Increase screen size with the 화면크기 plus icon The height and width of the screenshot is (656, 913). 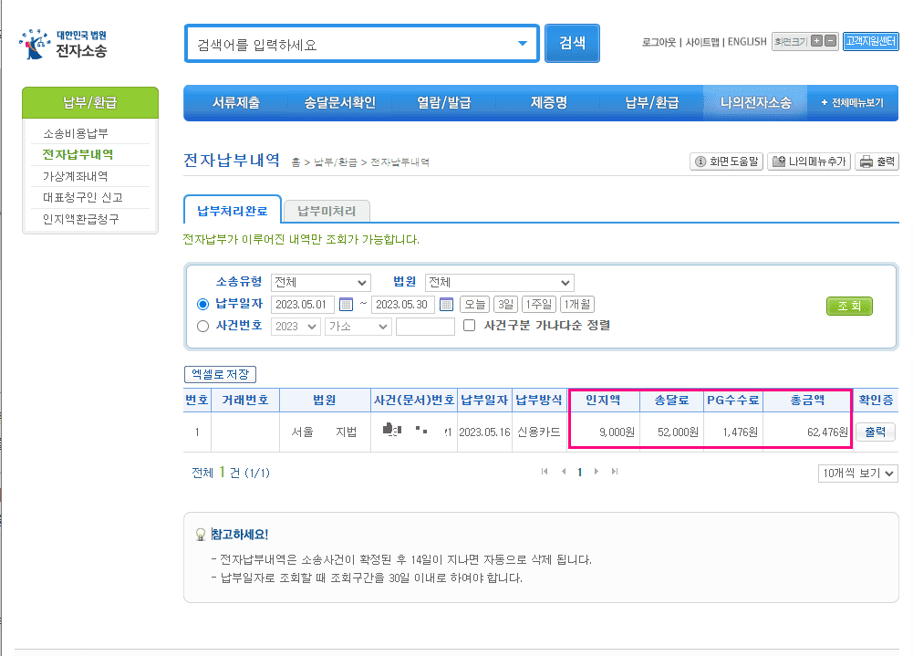(x=816, y=41)
